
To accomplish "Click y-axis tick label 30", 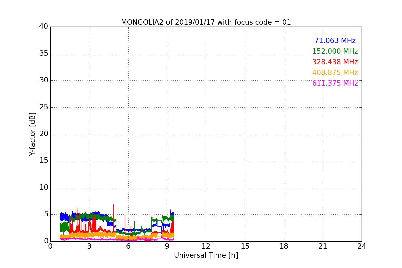I will coord(44,80).
